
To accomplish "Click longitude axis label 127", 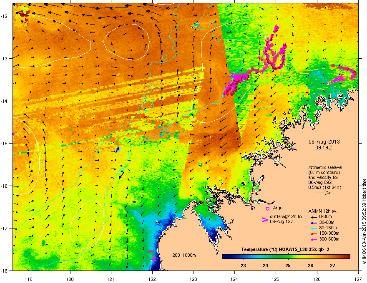I will [x=358, y=279].
